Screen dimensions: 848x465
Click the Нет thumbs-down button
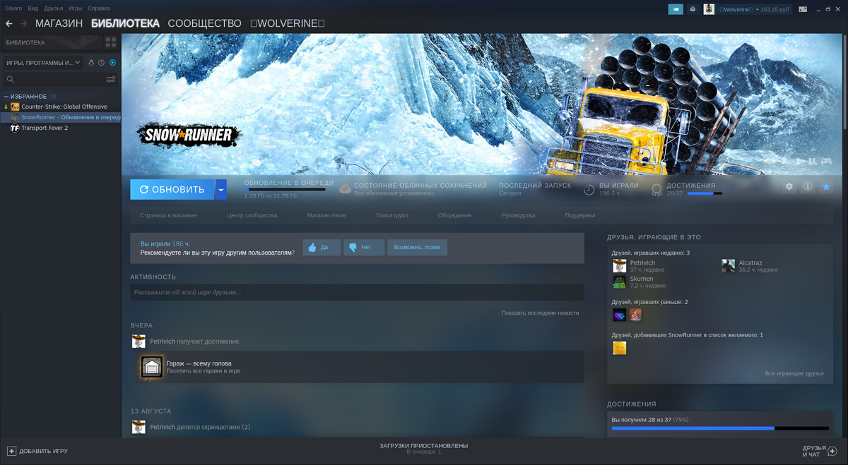point(364,248)
